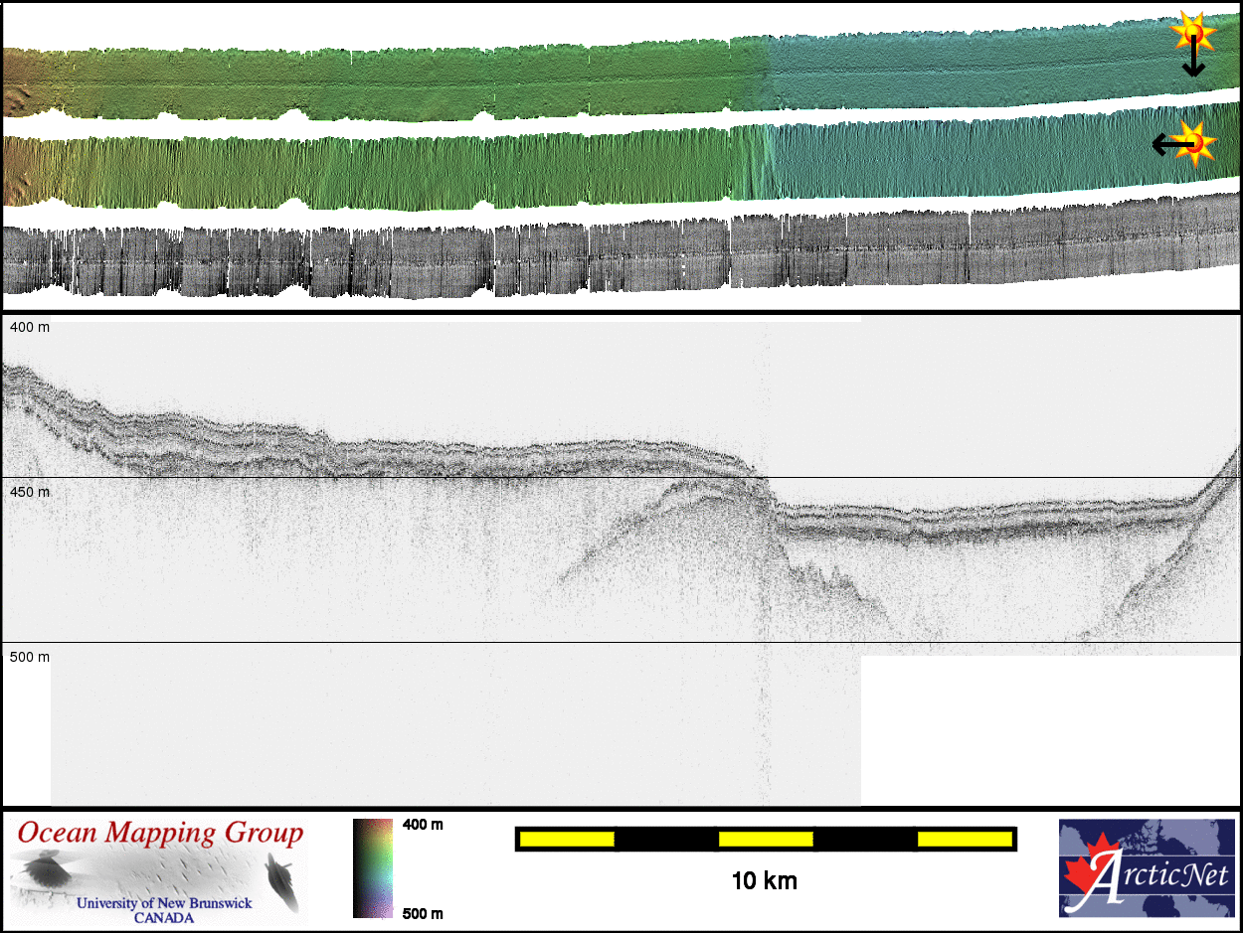Click the University of New Brunswick text
Screen dimensions: 1243x933
point(164,903)
